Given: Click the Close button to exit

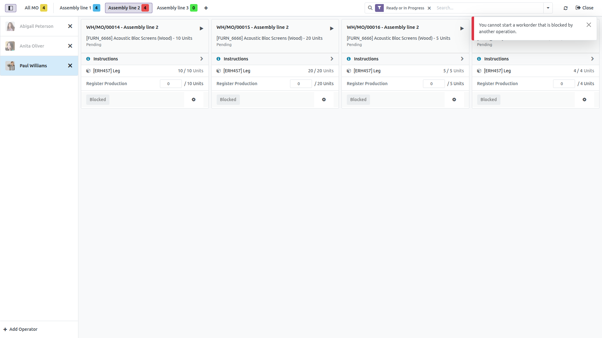Looking at the screenshot, I should coord(584,8).
